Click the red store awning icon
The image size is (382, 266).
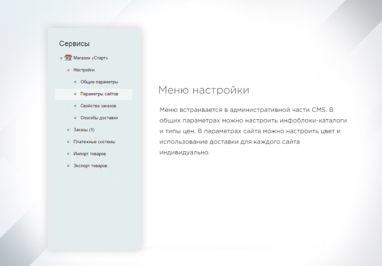pyautogui.click(x=68, y=58)
